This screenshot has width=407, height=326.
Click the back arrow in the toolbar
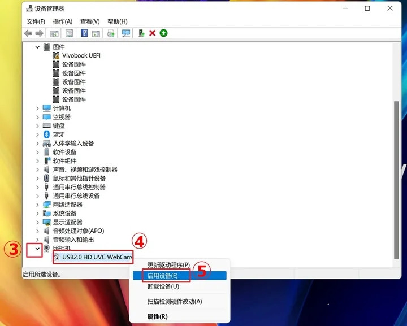click(x=28, y=33)
